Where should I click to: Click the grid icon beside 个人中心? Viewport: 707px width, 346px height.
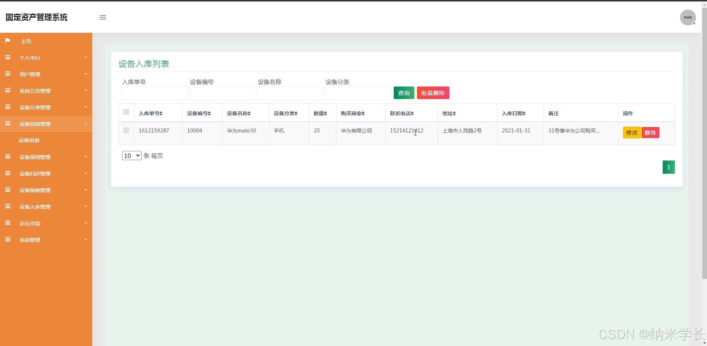(x=8, y=57)
